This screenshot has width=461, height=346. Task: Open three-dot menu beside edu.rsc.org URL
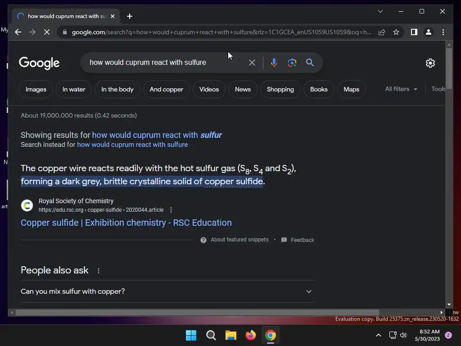171,210
